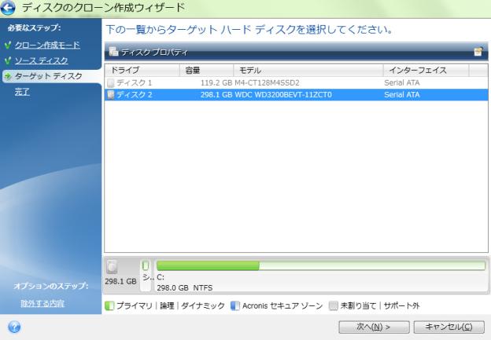Click the C: partition label
491x340 pixels.
161,277
